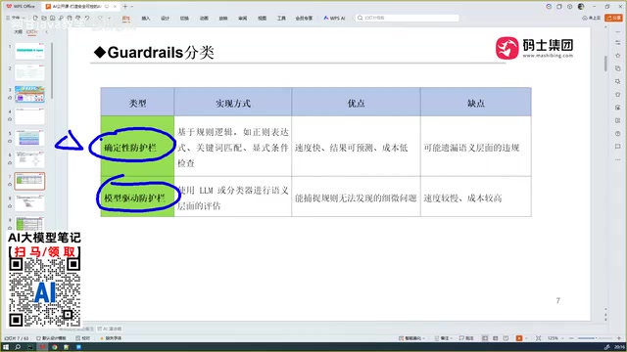Image resolution: width=627 pixels, height=352 pixels.
Task: Click the zoom slider in status bar
Action: tap(595, 338)
